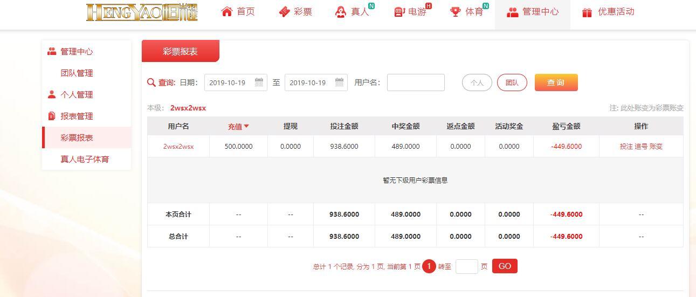
Task: Click the people icon beside 管理中心 in top nav
Action: pyautogui.click(x=513, y=12)
